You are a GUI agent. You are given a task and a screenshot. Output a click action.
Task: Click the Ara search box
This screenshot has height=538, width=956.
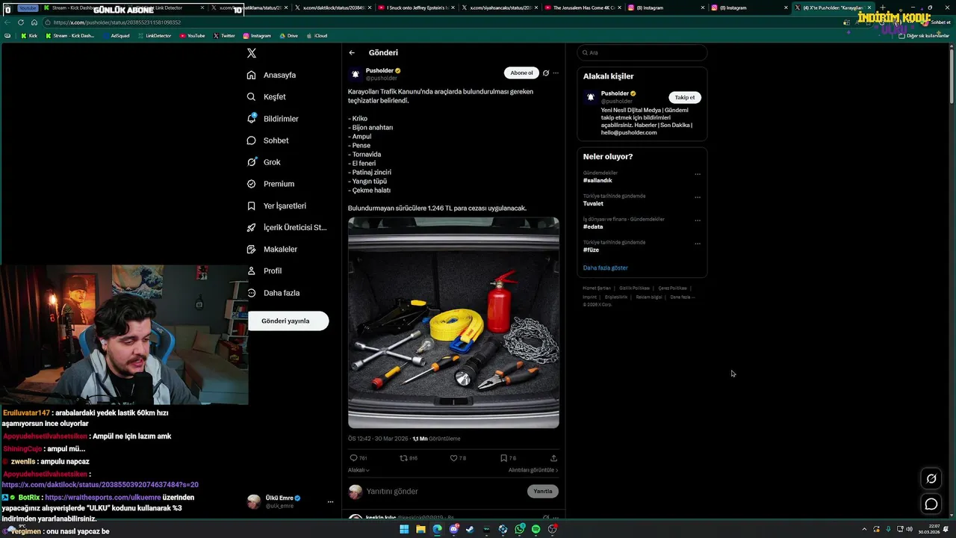[642, 52]
